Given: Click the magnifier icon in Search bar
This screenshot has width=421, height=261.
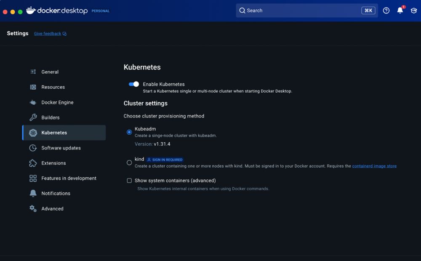Looking at the screenshot, I should (x=242, y=11).
